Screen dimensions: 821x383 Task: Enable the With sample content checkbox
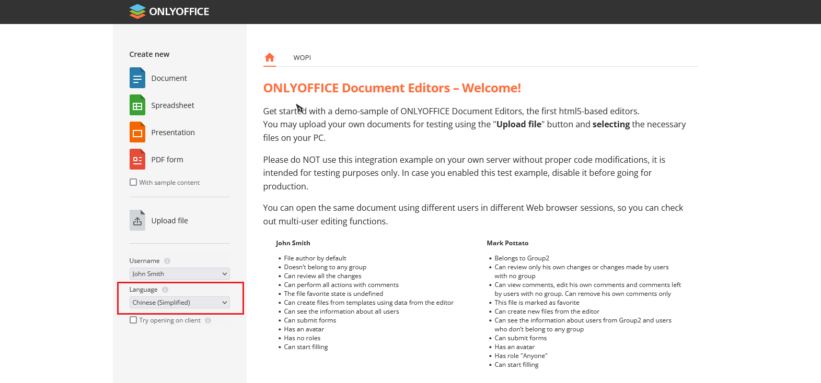133,183
